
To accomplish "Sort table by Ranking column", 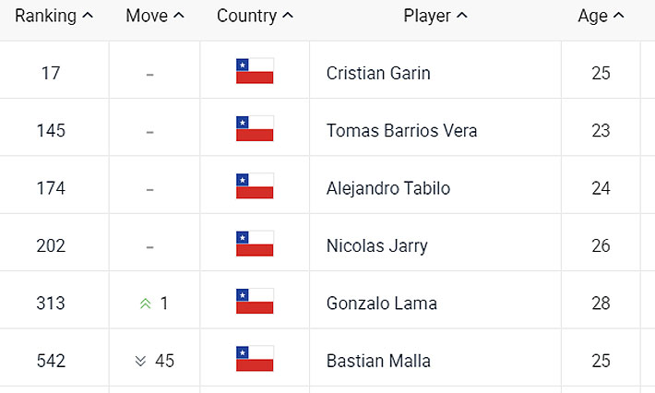I will click(x=54, y=16).
